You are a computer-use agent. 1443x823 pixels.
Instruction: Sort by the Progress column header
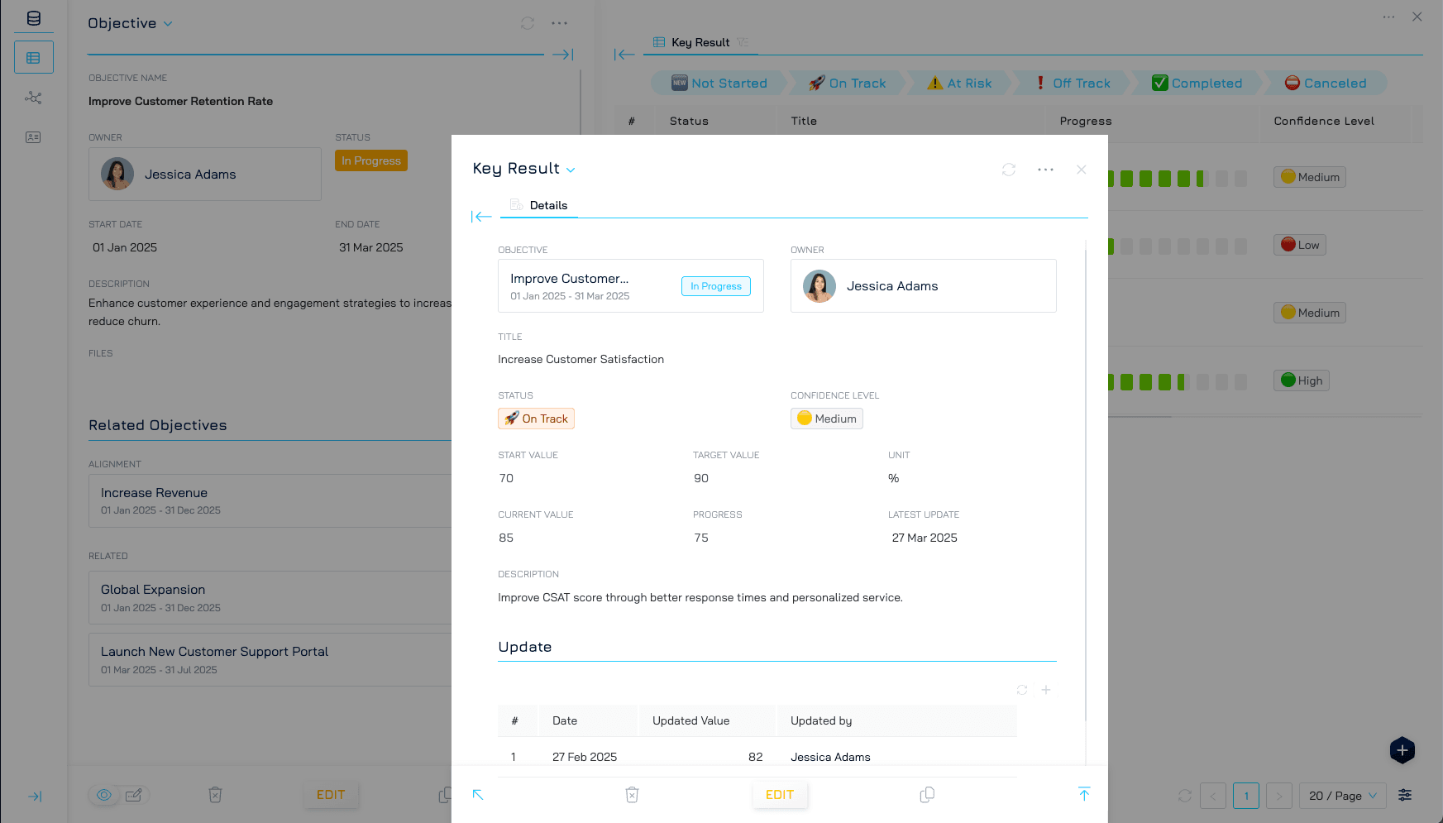1086,121
